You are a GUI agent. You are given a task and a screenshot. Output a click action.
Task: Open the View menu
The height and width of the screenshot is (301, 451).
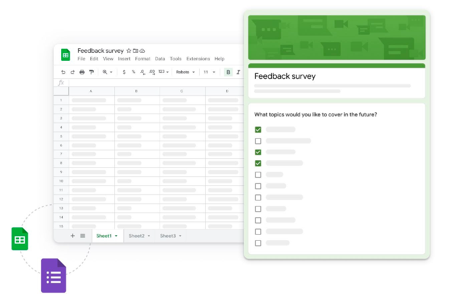(108, 59)
